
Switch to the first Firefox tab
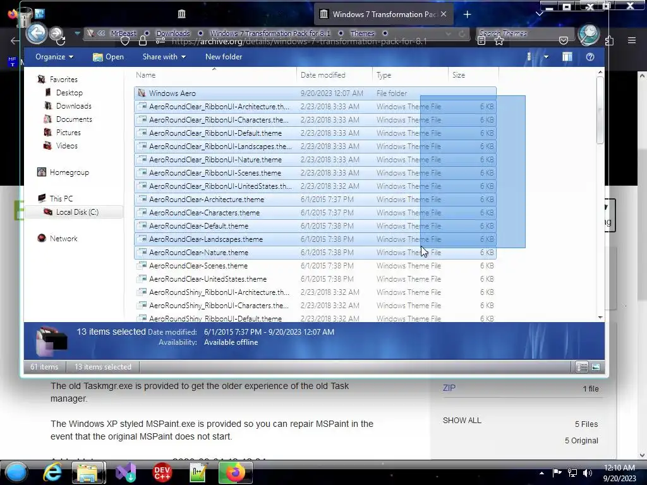[181, 15]
